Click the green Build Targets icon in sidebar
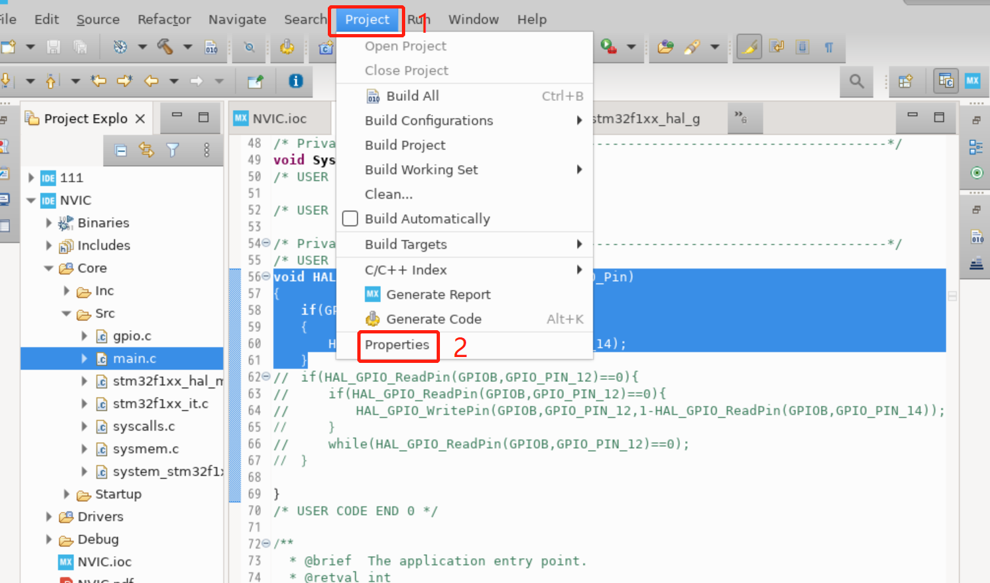990x583 pixels. coord(977,173)
